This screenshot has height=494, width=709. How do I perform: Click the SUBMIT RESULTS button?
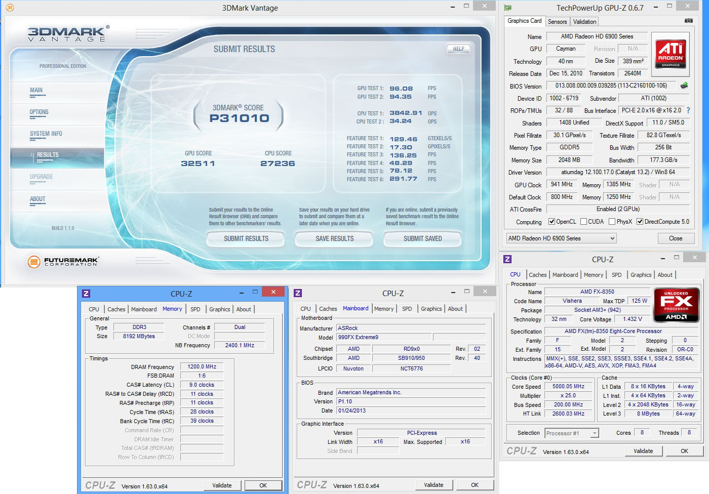pos(246,239)
